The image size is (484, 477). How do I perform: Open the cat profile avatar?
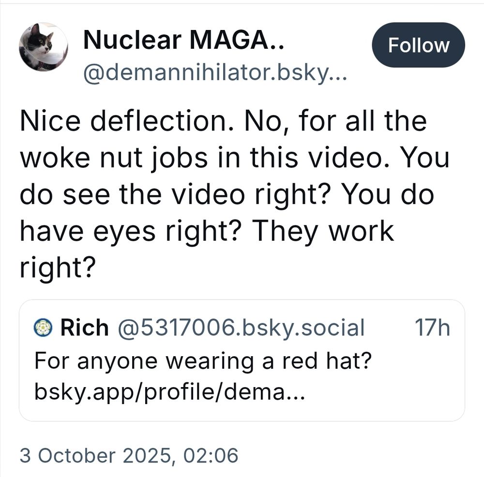43,47
